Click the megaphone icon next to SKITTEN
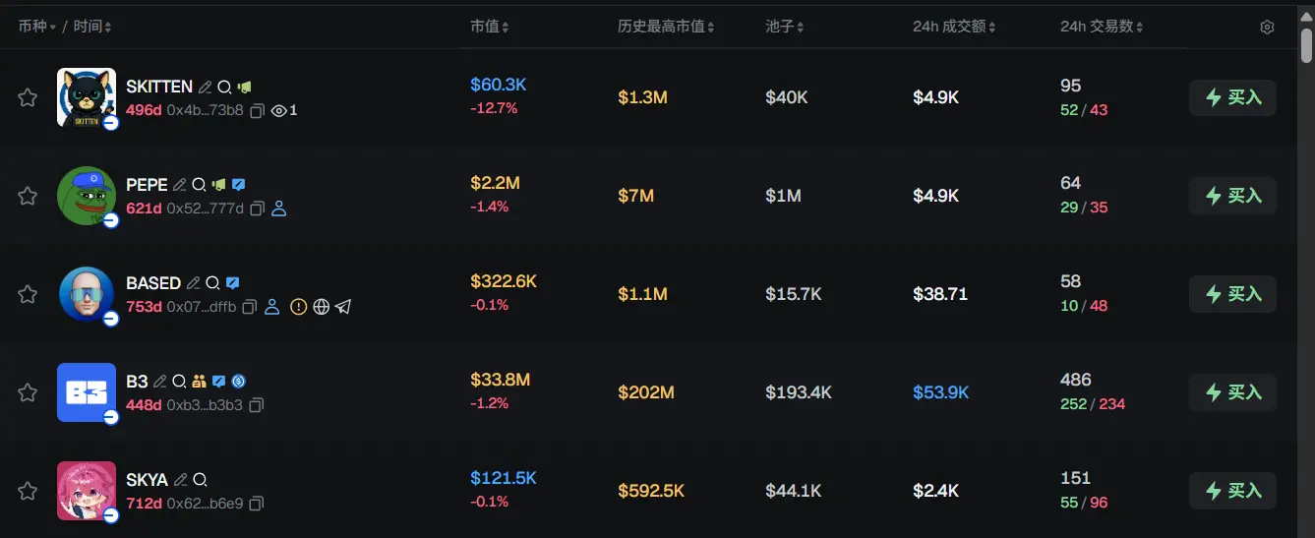1315x538 pixels. click(x=245, y=87)
